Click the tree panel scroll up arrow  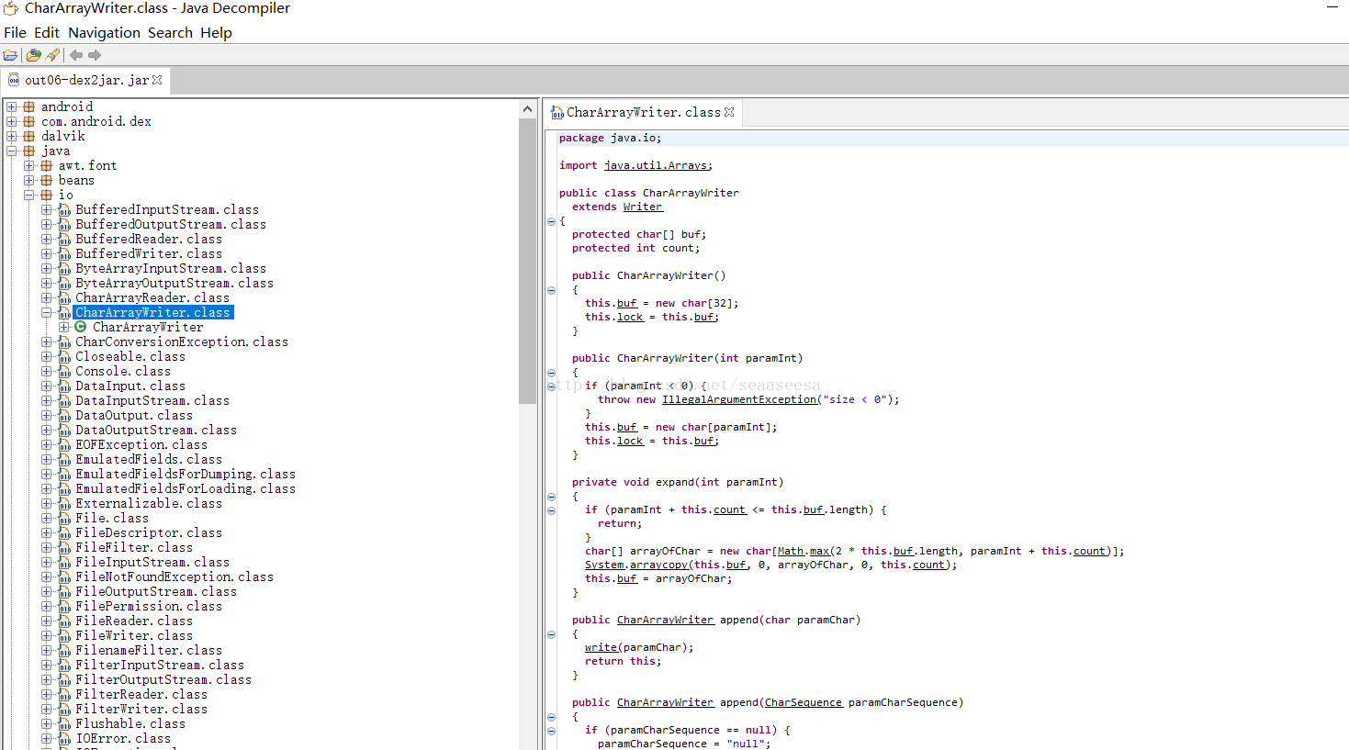tap(527, 109)
